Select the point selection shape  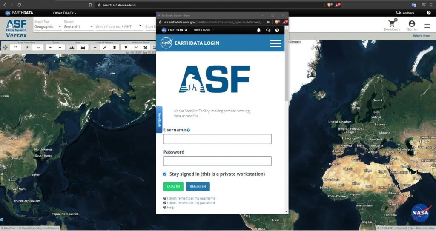[x=126, y=48]
